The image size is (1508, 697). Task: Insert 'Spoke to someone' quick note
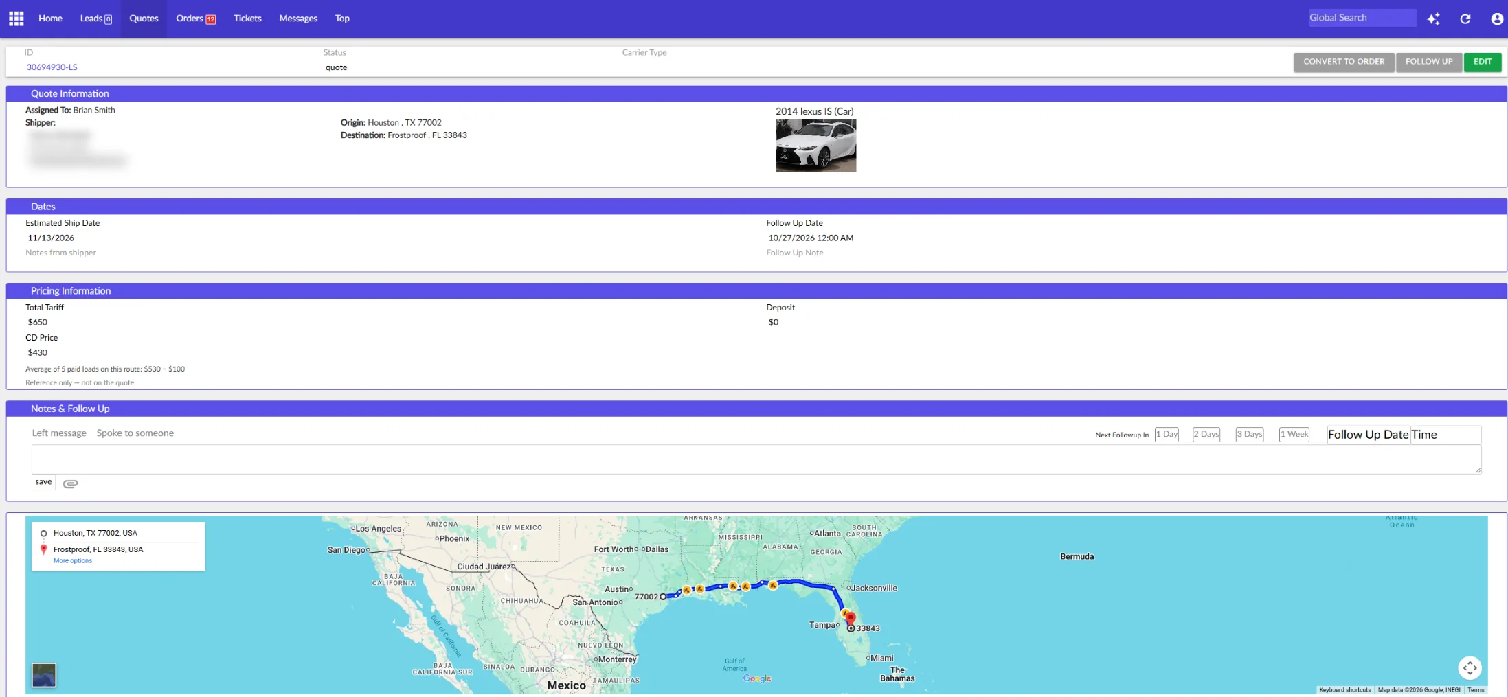pyautogui.click(x=135, y=433)
